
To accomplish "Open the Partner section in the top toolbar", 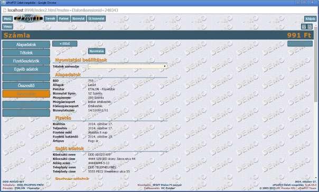I will pos(64,18).
